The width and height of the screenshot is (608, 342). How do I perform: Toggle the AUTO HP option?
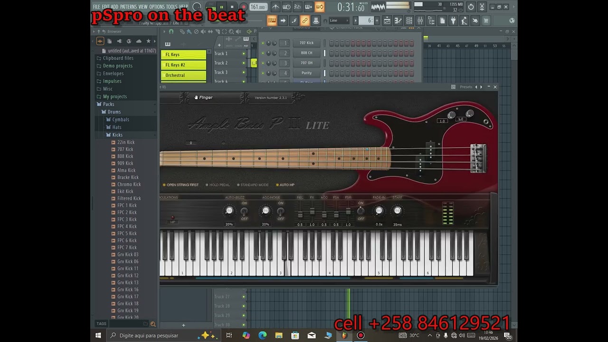285,185
